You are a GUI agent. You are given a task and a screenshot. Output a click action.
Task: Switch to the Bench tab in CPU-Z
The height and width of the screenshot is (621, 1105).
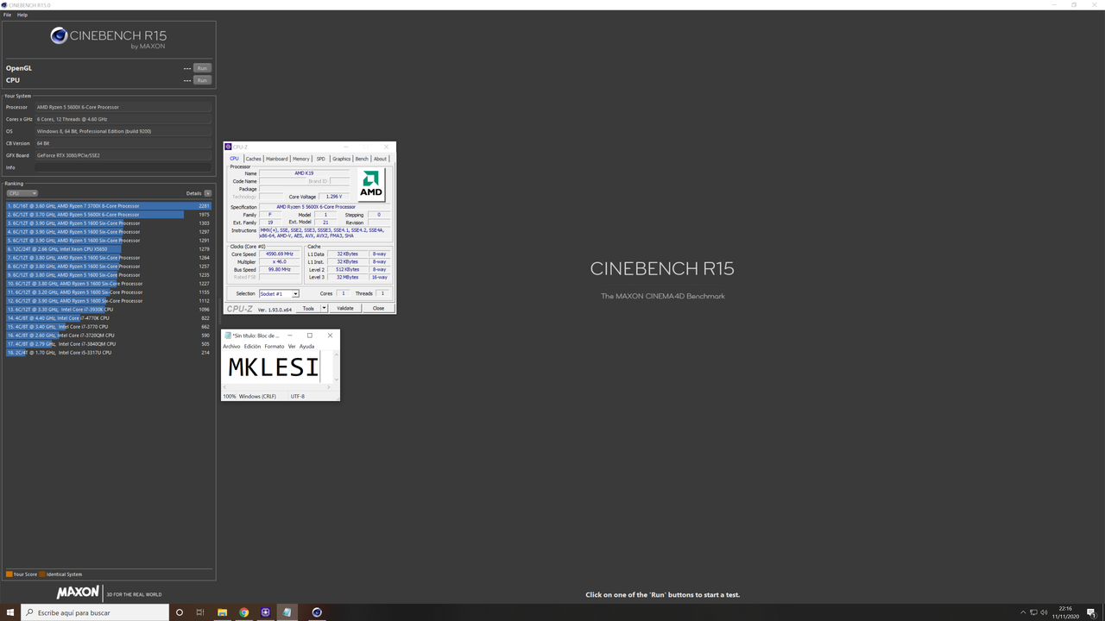[x=362, y=159]
